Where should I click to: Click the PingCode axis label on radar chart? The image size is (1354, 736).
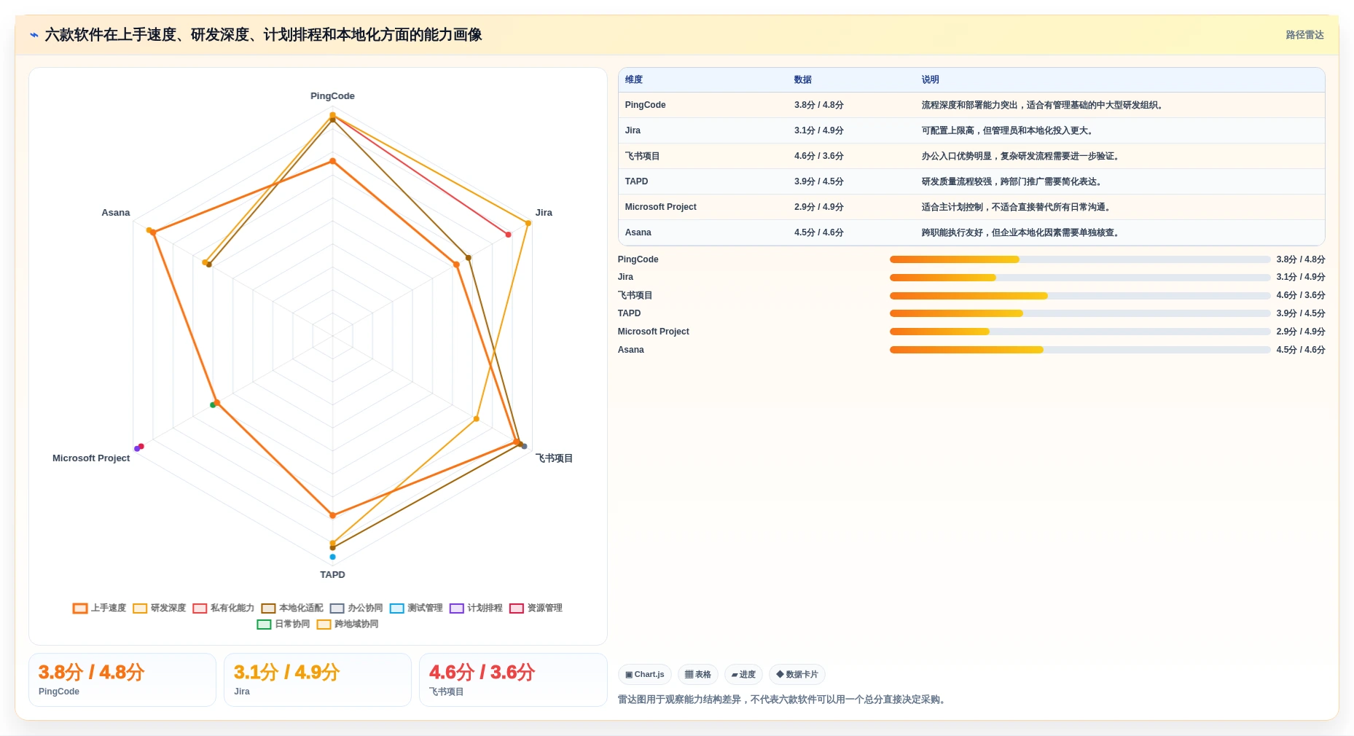pyautogui.click(x=332, y=96)
